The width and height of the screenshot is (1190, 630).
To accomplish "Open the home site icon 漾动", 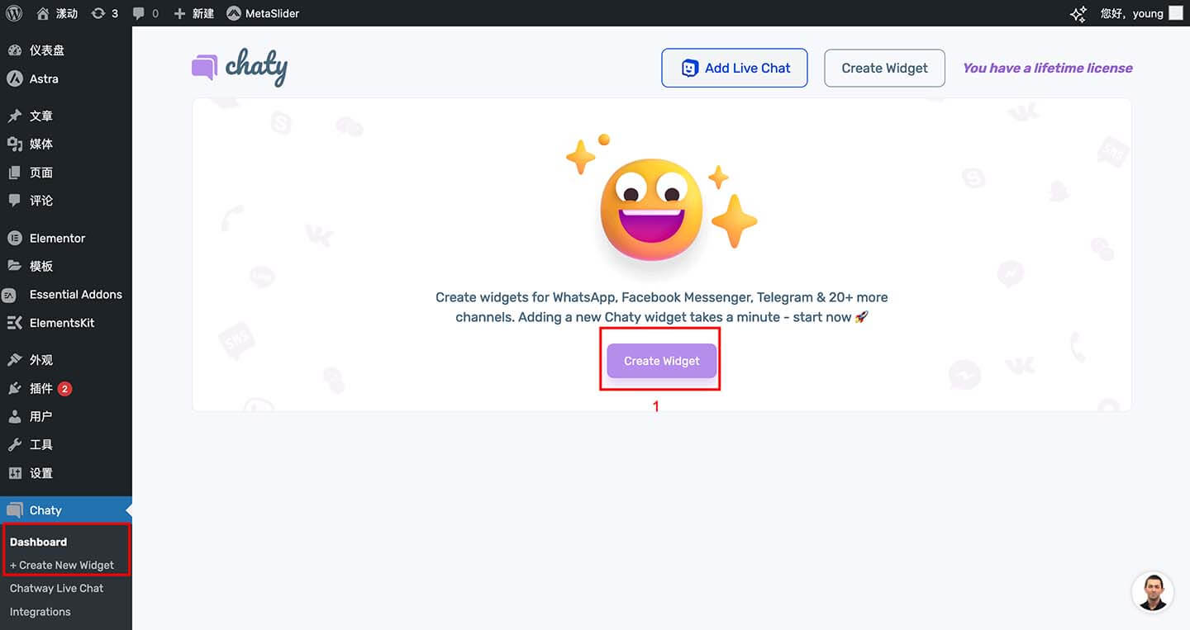I will coord(43,13).
